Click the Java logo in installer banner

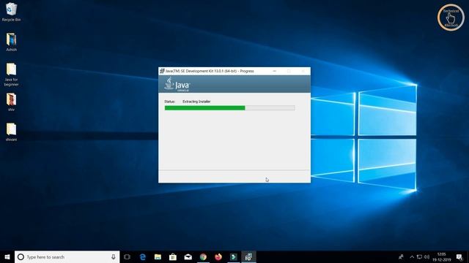(x=177, y=84)
